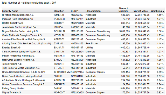Click the CUSIP column header
Image resolution: width=166 pixels, height=95 pixels.
(x=74, y=11)
